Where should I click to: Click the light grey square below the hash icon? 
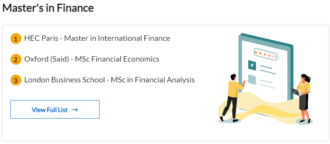pos(252,80)
